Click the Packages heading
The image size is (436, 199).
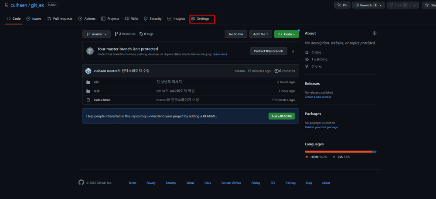[313, 114]
